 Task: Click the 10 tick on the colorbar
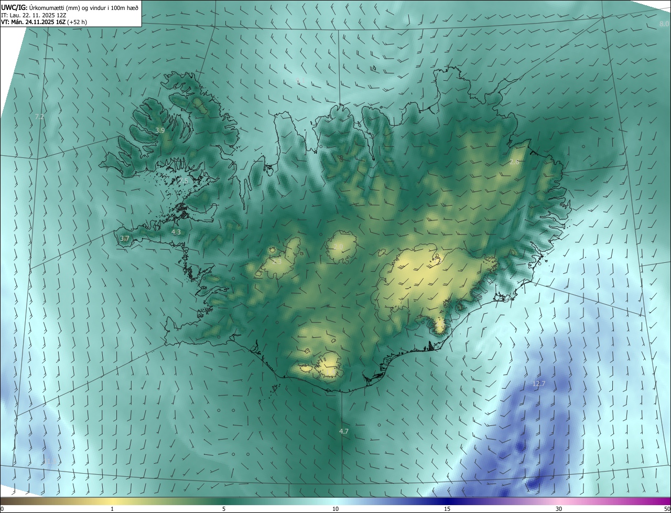pyautogui.click(x=335, y=509)
